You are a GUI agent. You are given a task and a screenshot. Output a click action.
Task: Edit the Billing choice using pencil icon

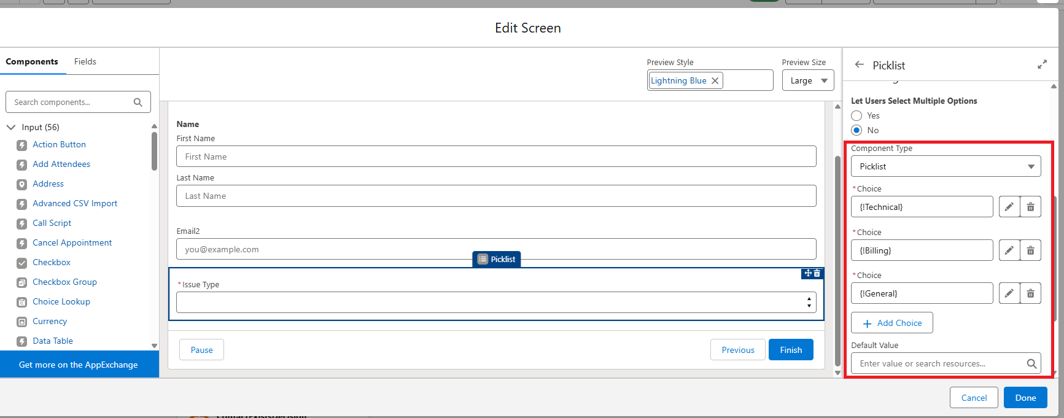(x=1009, y=250)
